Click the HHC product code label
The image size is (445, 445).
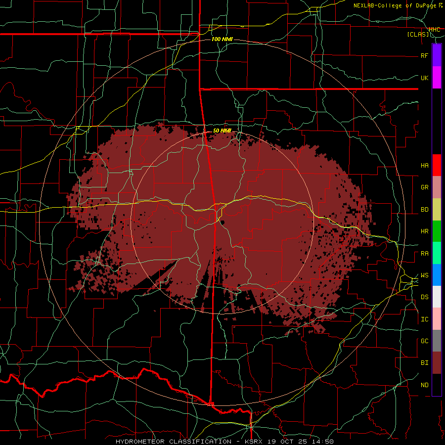[x=434, y=30]
